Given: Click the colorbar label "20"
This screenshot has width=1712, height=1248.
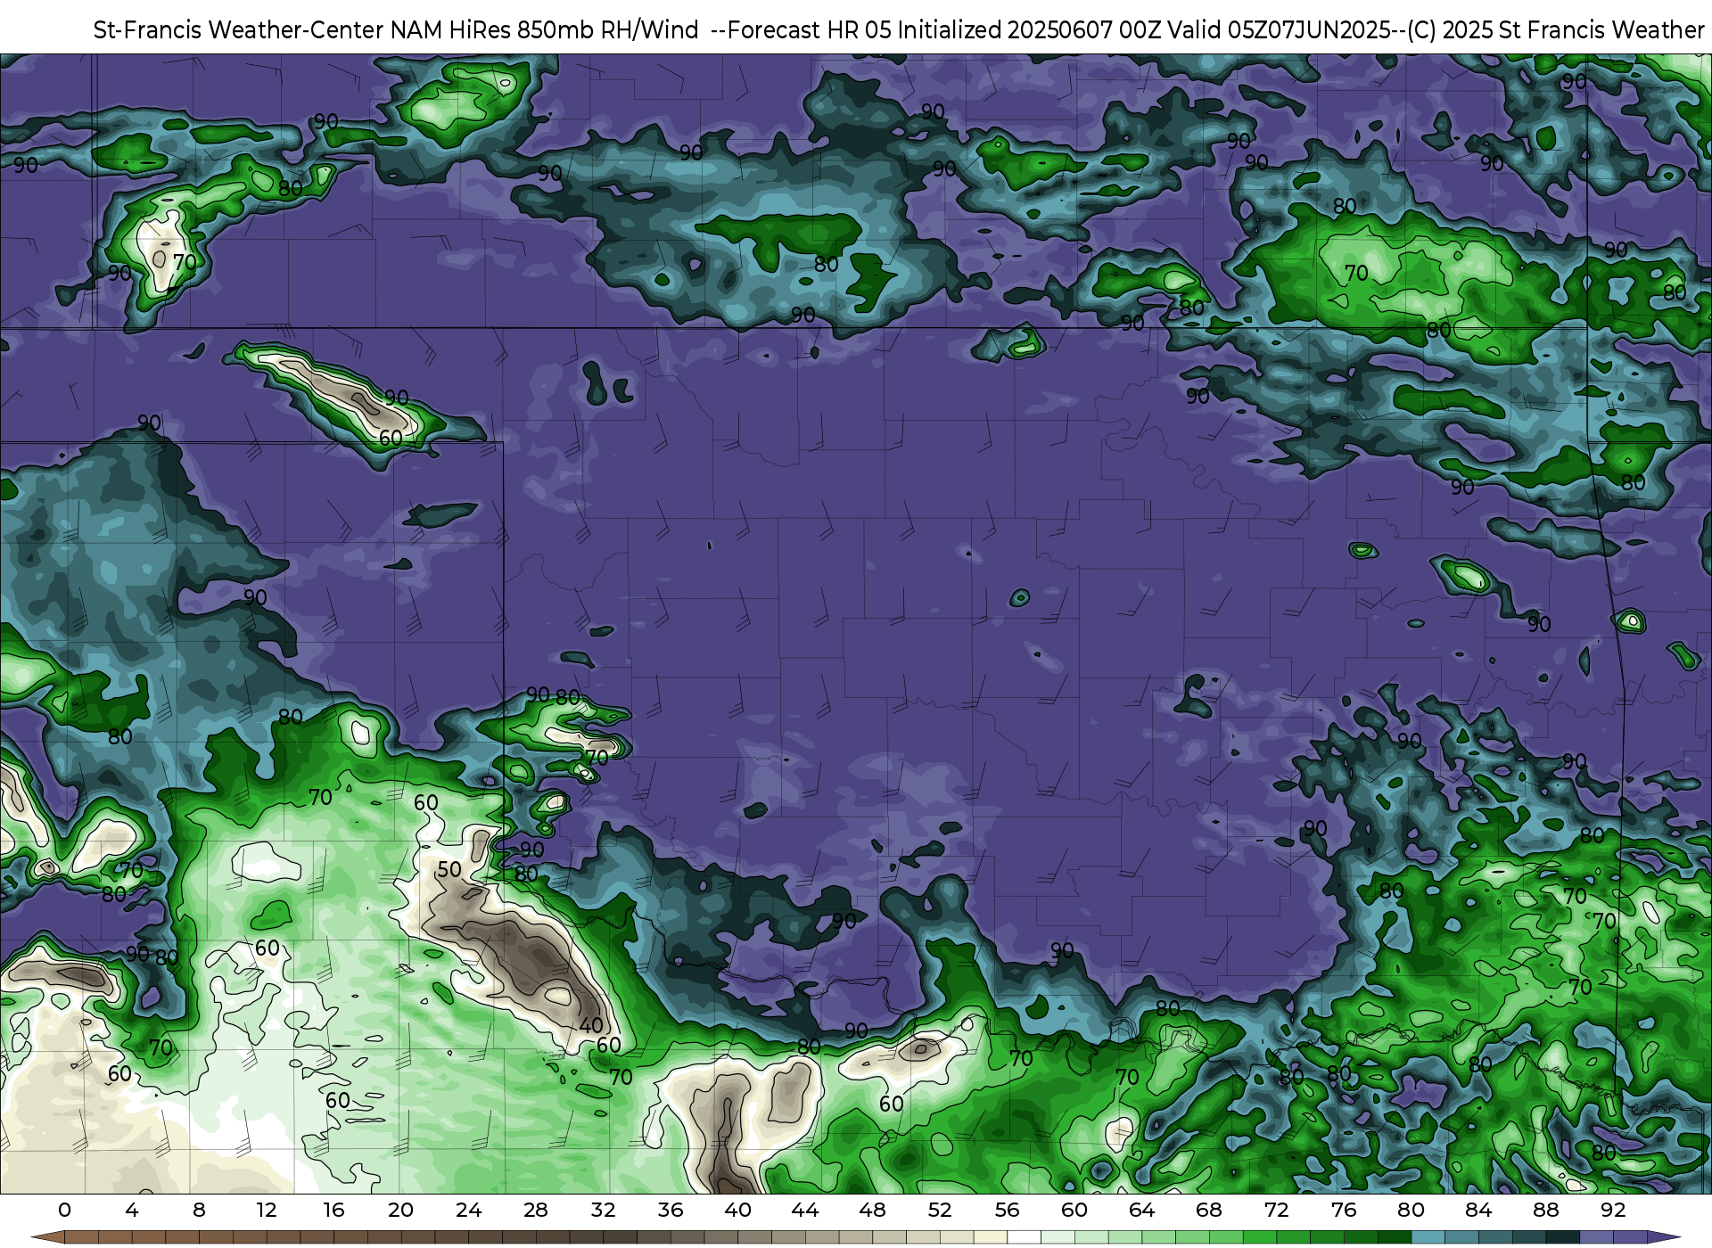Looking at the screenshot, I should [401, 1210].
